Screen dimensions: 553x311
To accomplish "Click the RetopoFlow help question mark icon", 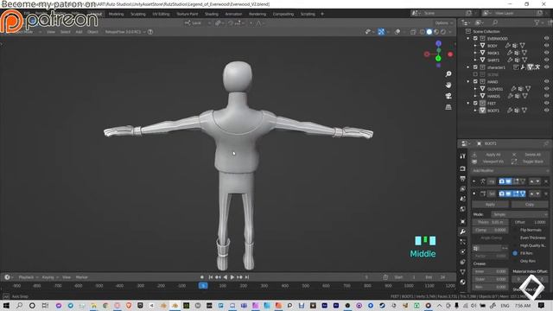I will 150,32.
